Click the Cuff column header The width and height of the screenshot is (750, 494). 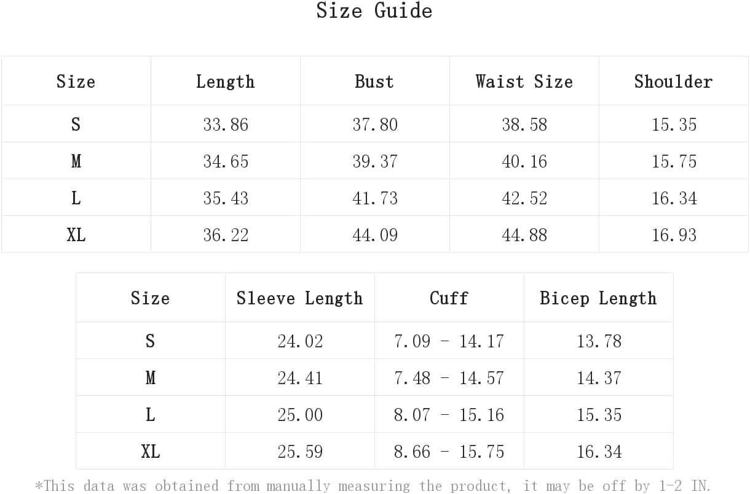click(x=449, y=298)
